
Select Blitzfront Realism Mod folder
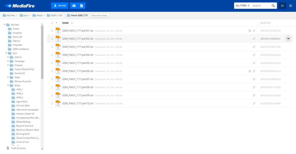tap(27, 130)
